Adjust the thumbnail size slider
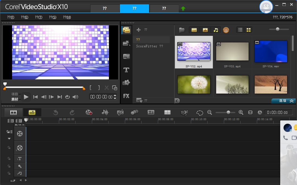The width and height of the screenshot is (297, 185). [277, 29]
